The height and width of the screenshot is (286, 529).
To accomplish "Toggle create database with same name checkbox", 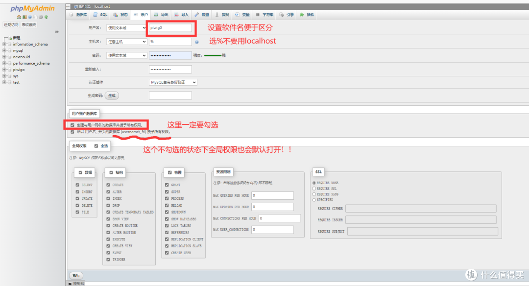I will pos(72,125).
